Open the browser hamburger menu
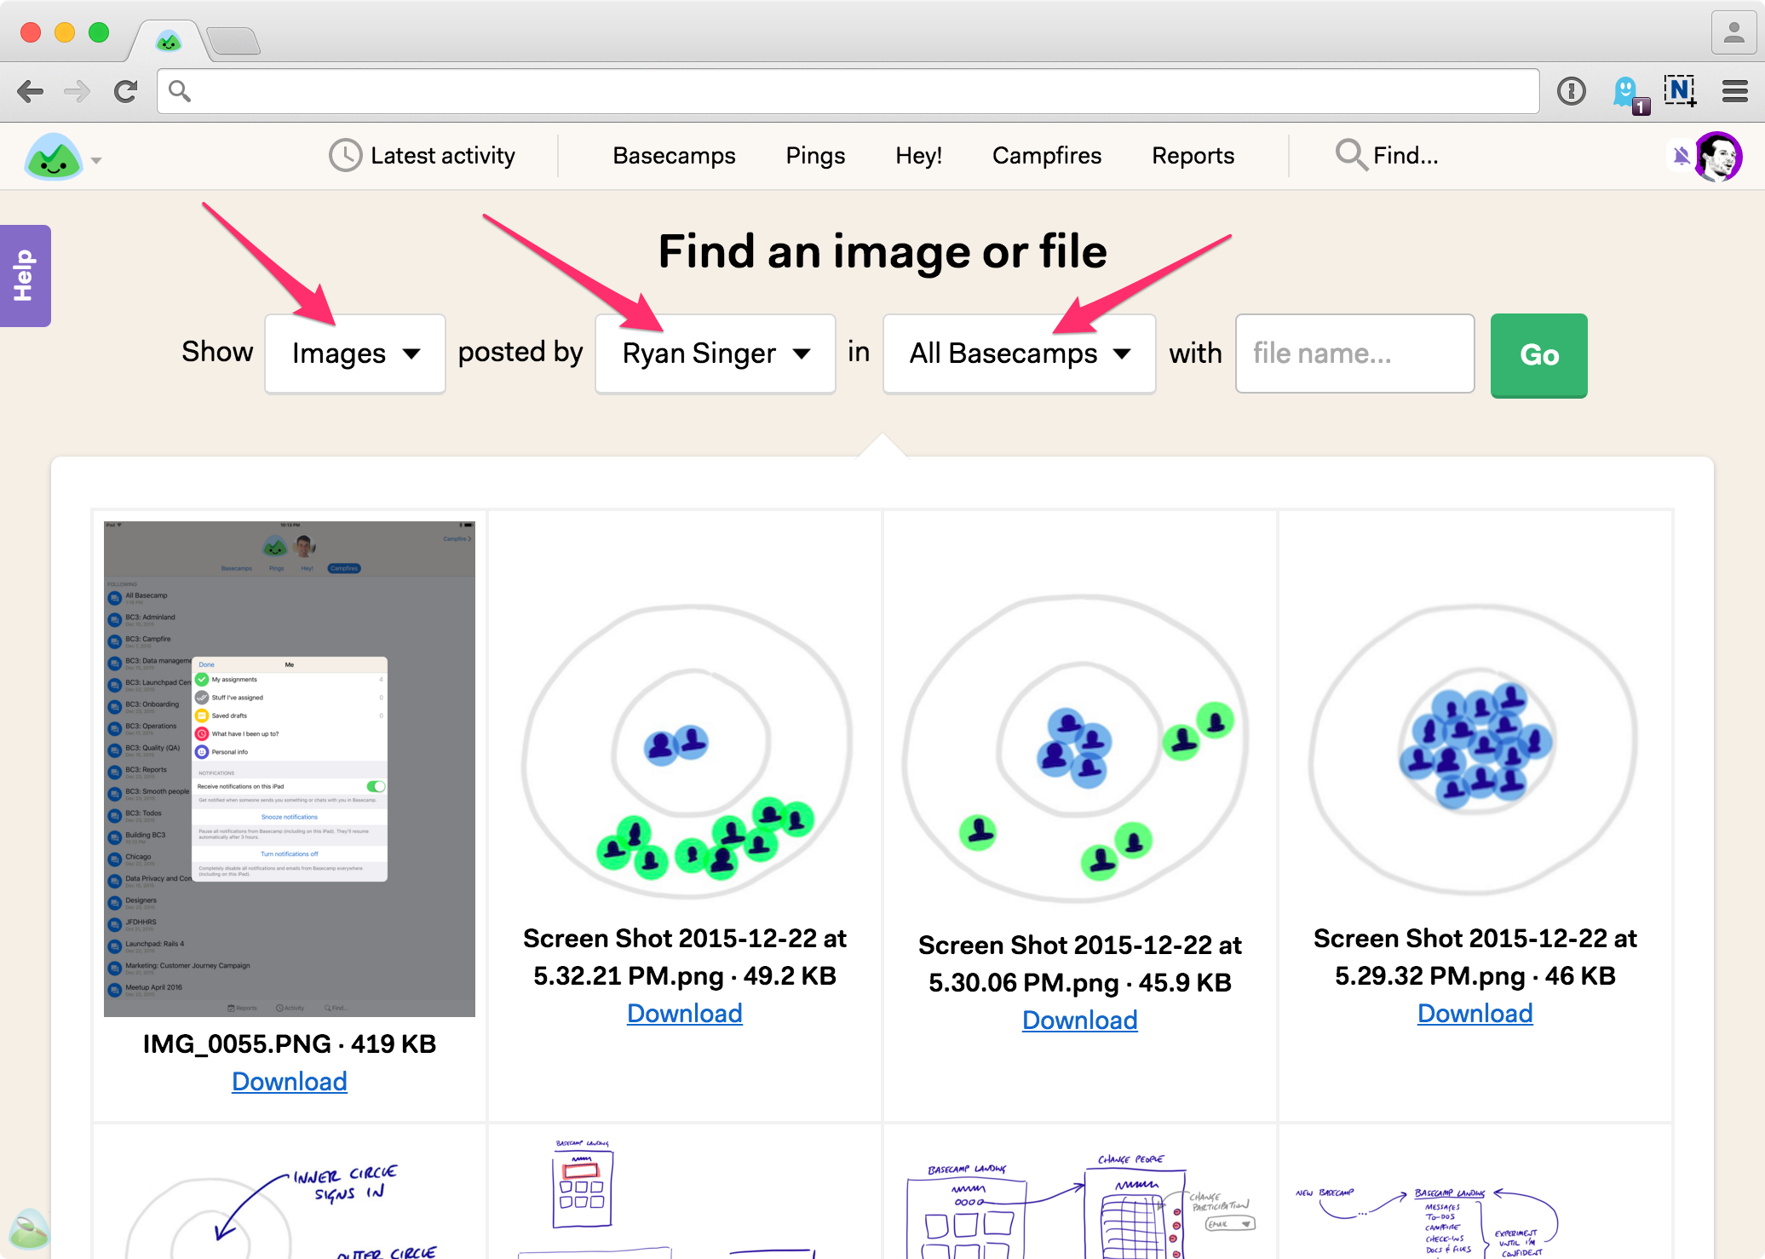This screenshot has width=1765, height=1259. pos(1735,91)
